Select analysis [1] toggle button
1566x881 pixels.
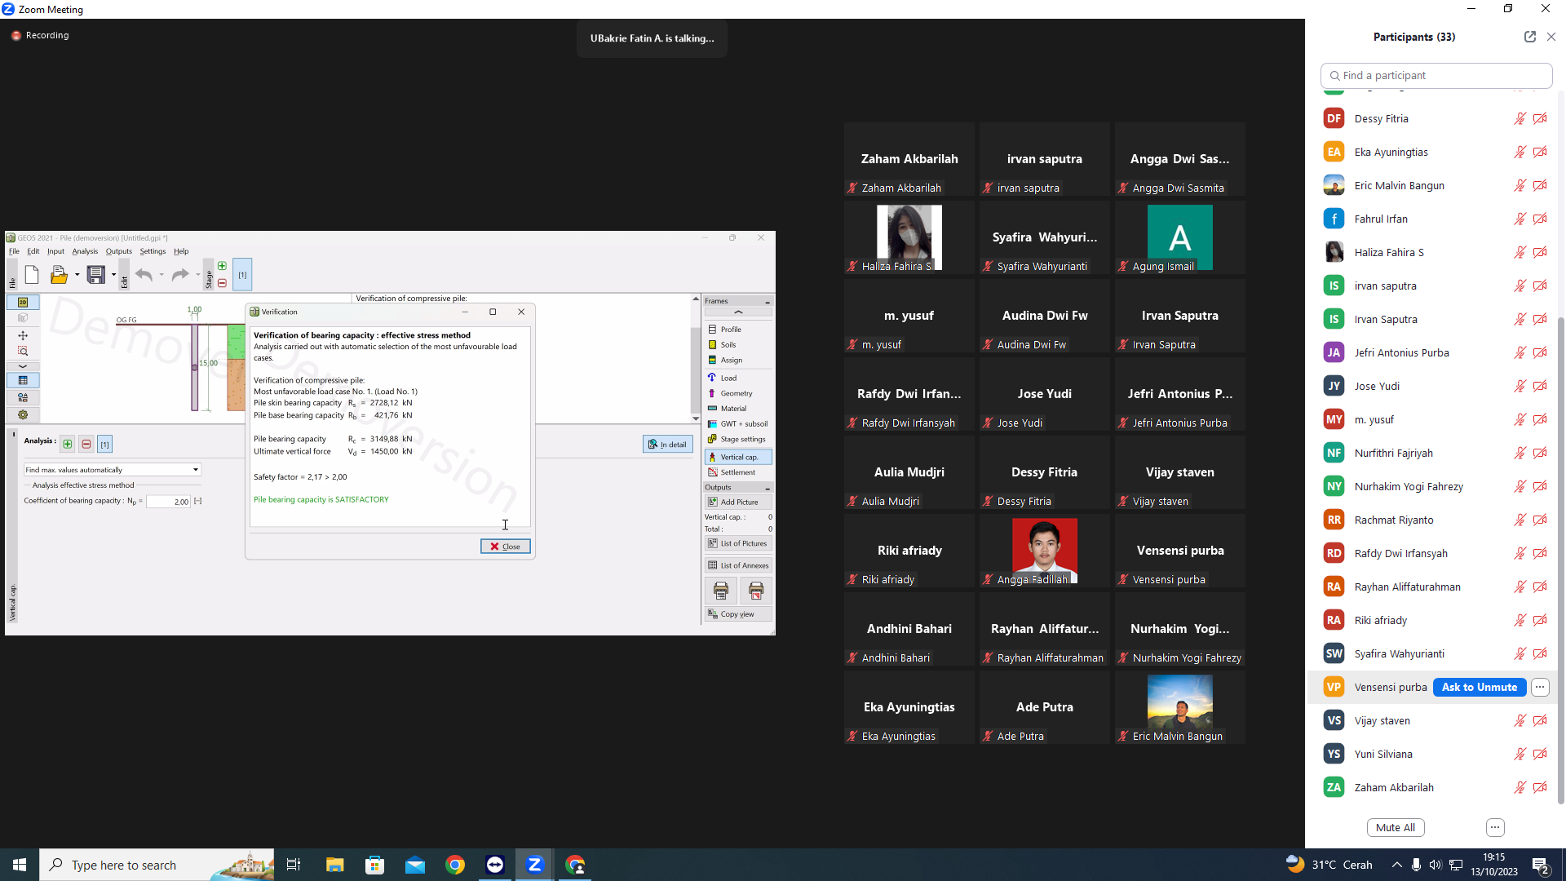coord(104,444)
